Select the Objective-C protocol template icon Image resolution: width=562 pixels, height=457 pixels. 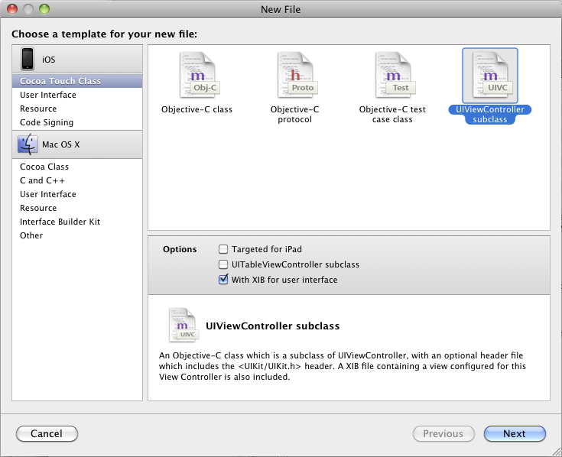(297, 75)
